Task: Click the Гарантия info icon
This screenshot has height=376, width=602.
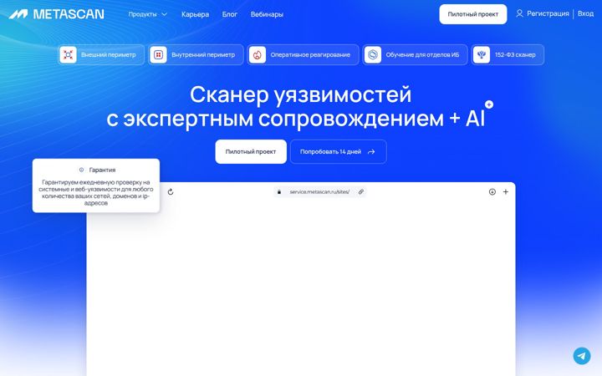Action: point(81,170)
